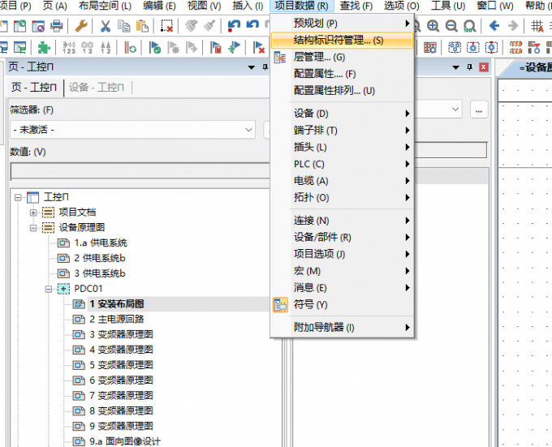Click the flag with red book icon
552x447 pixels.
[x=215, y=47]
